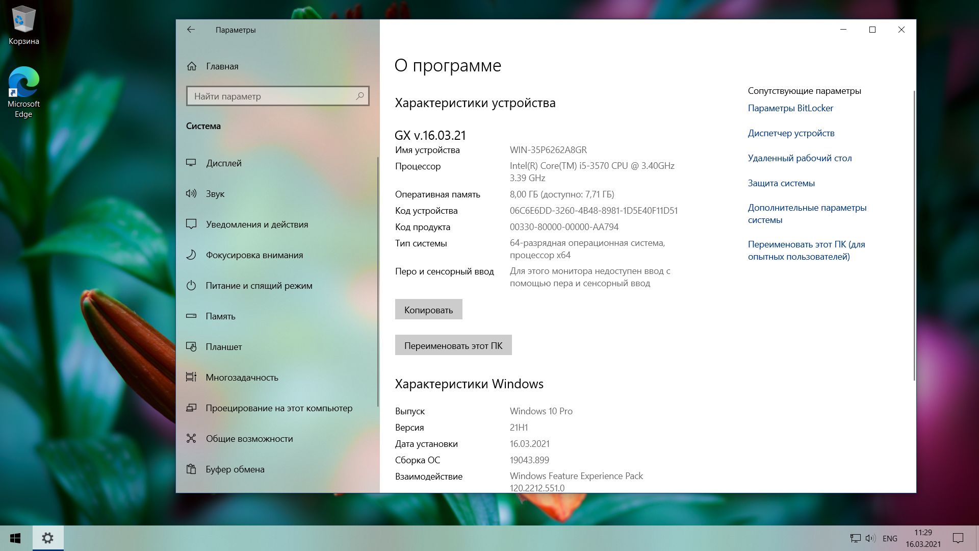
Task: Click the Фокусировка внимания moon icon
Action: 191,255
